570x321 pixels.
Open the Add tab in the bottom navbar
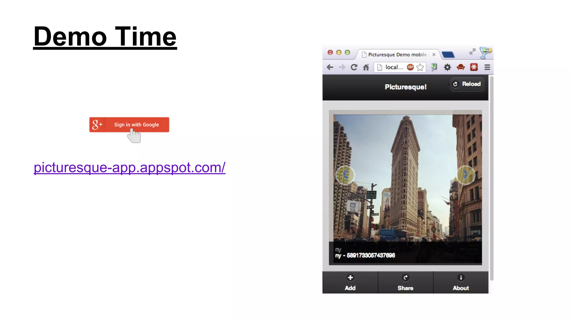(x=350, y=282)
